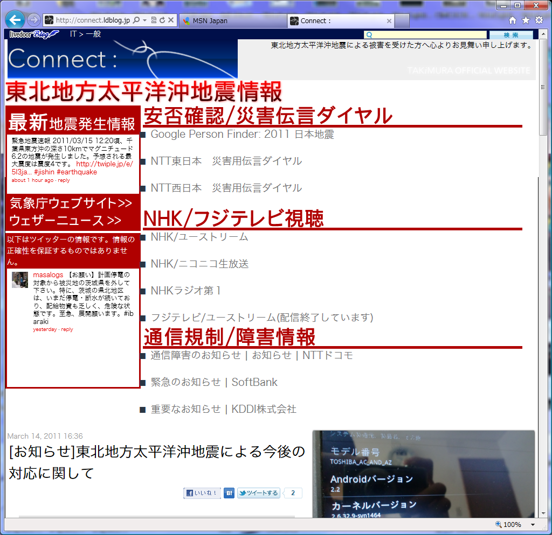Viewport: 552px width, 535px height.
Task: Click the Connect : blog header banner
Action: [122, 59]
